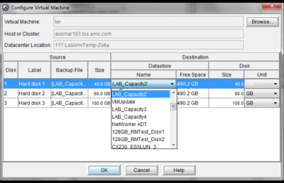
Task: Click the 60.0 GB source size cell
Action: 99,94
